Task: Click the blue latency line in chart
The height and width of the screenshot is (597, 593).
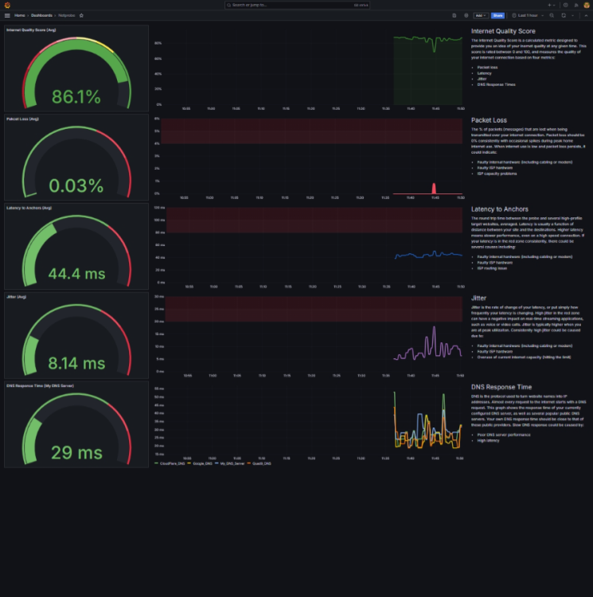Action: coord(428,255)
